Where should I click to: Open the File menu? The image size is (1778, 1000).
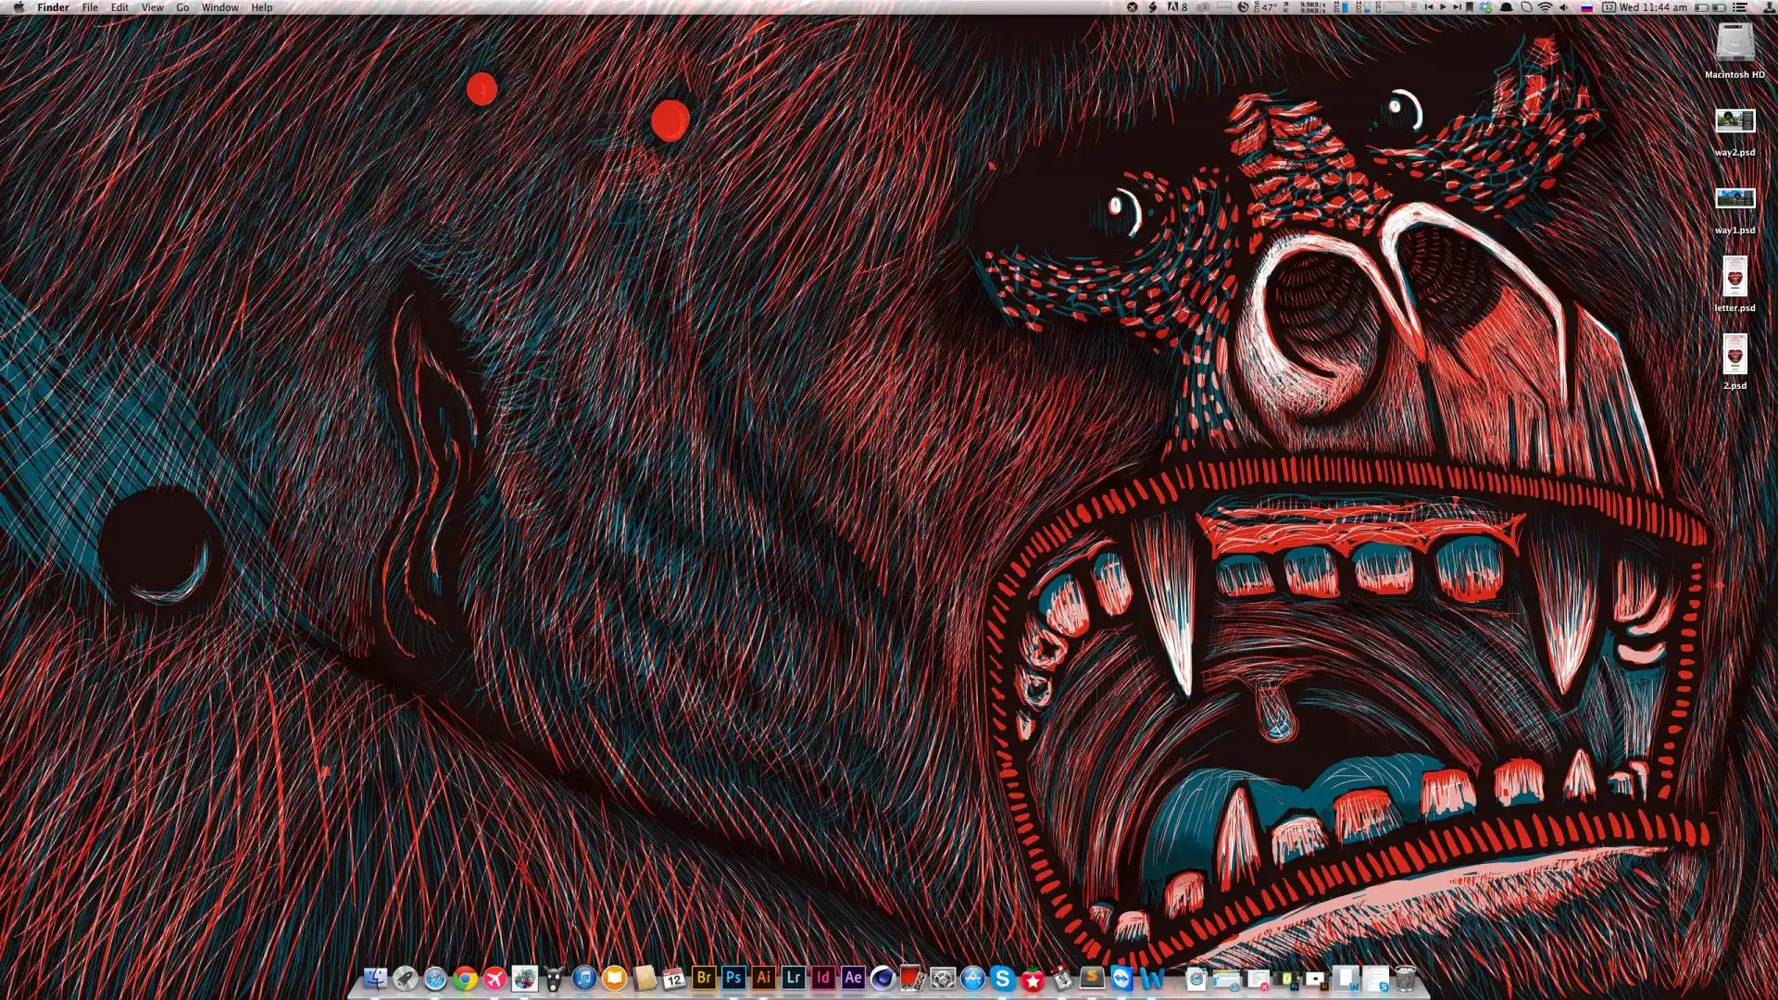click(x=90, y=7)
